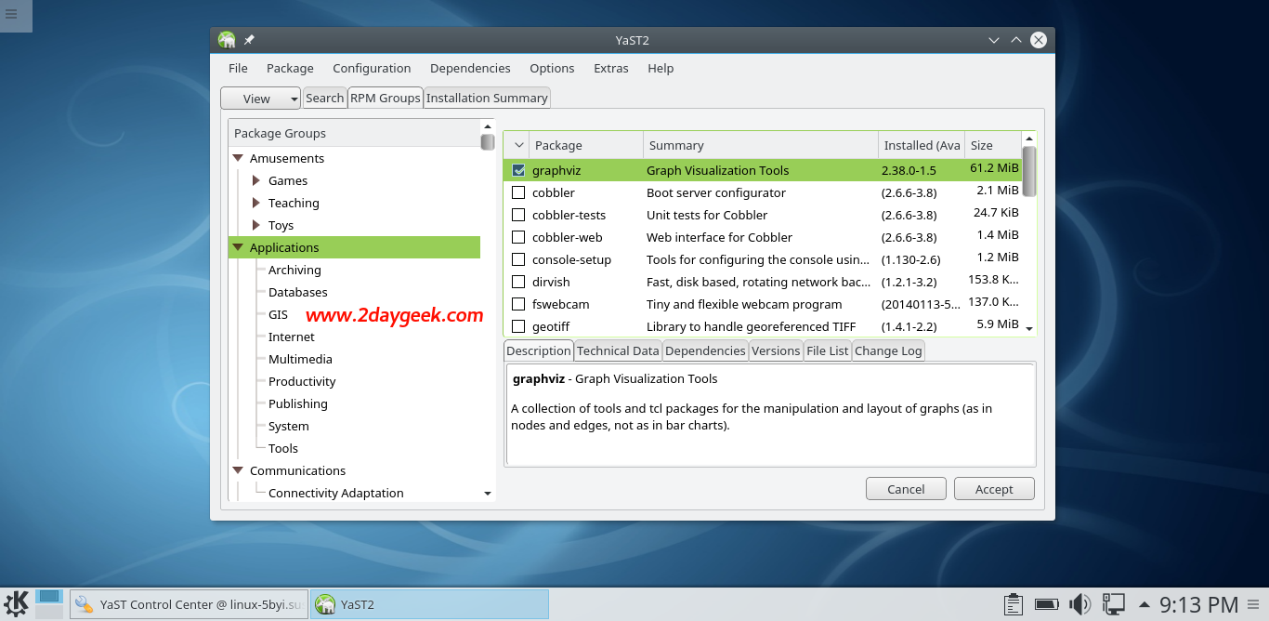The image size is (1269, 621).
Task: Click the status column sort arrow header
Action: [x=517, y=145]
